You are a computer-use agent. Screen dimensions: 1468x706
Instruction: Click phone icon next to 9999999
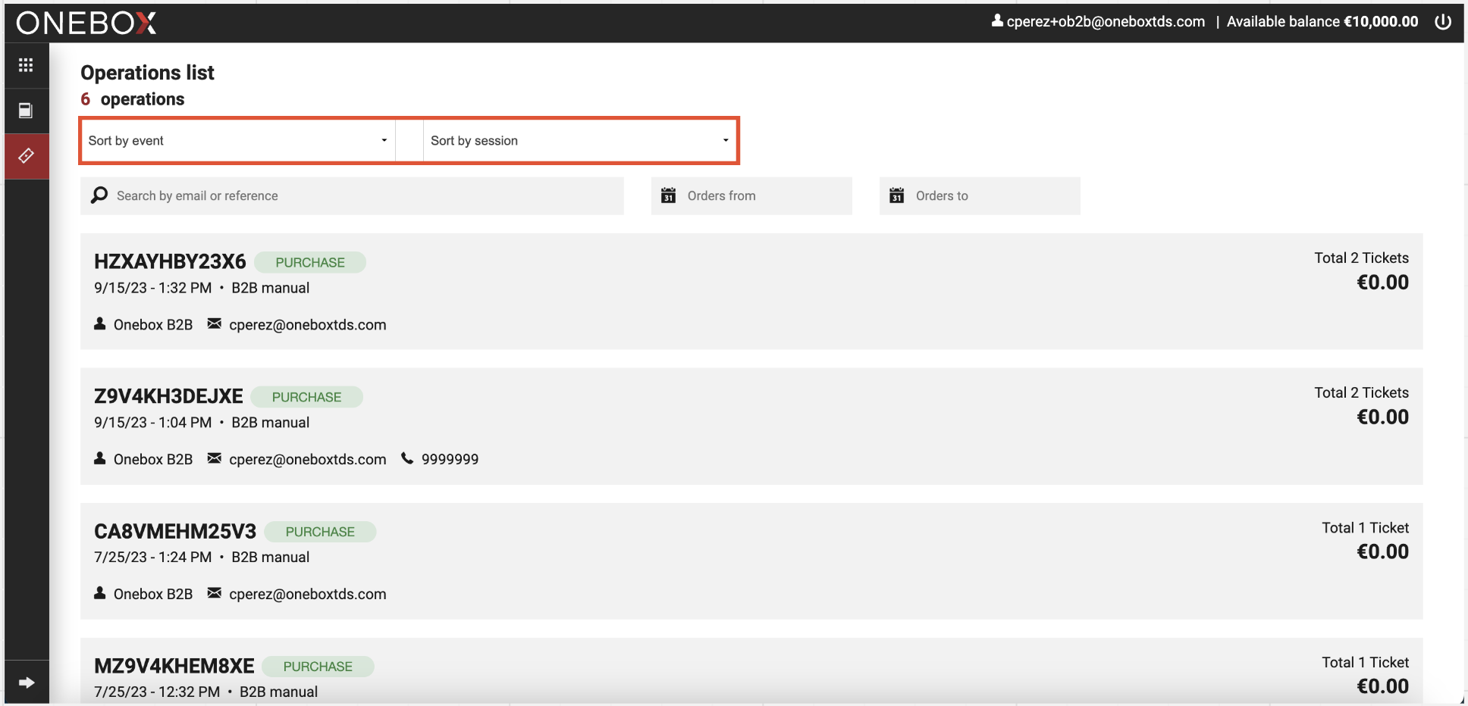tap(407, 458)
